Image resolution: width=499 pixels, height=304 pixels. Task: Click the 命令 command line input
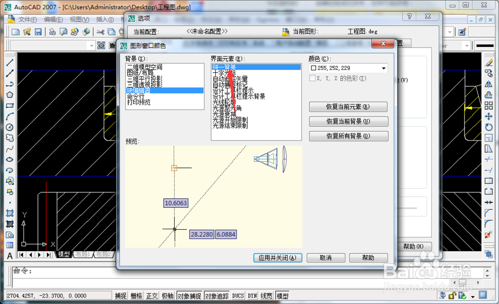coord(248,271)
